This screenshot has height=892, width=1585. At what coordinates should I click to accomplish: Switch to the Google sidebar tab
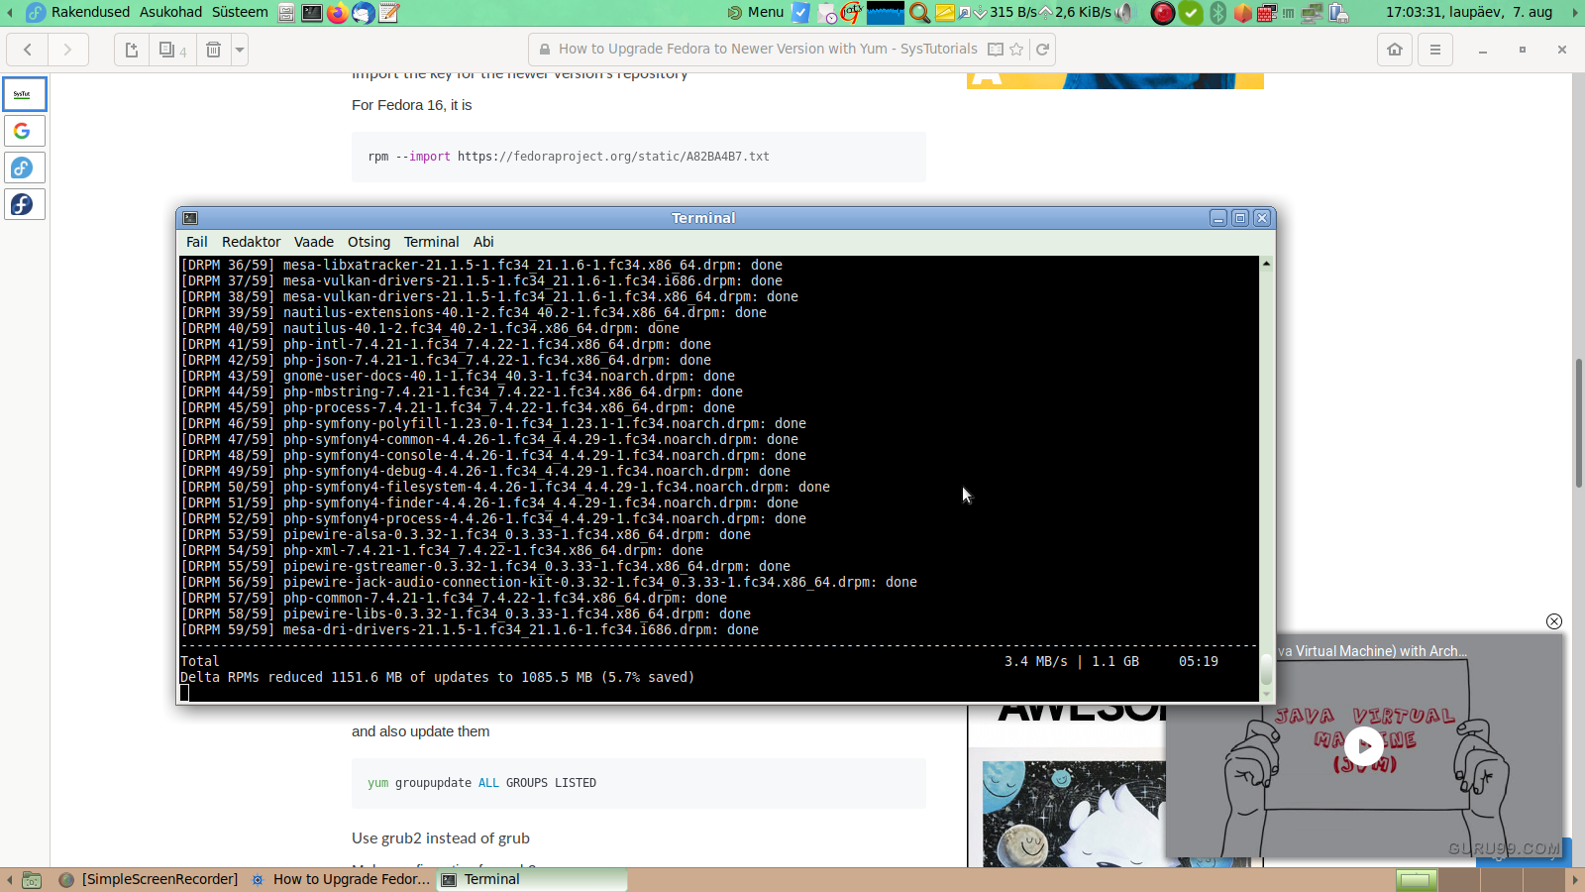coord(25,131)
